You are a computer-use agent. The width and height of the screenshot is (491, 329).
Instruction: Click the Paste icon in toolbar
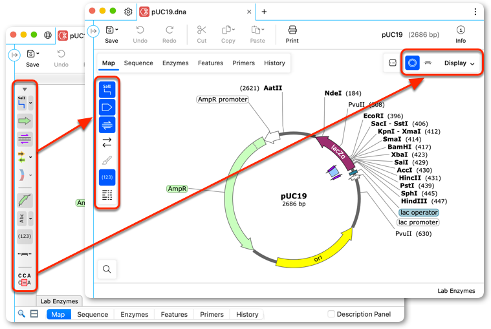pyautogui.click(x=257, y=34)
